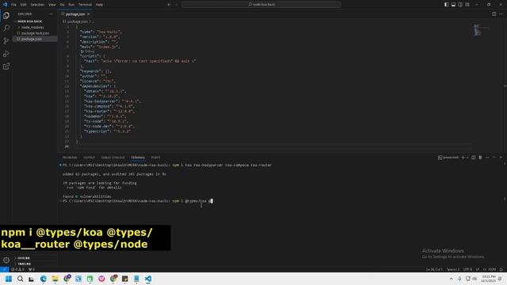The width and height of the screenshot is (507, 285).
Task: Open Explorer Views and More Actions ellipsis
Action: [x=51, y=14]
